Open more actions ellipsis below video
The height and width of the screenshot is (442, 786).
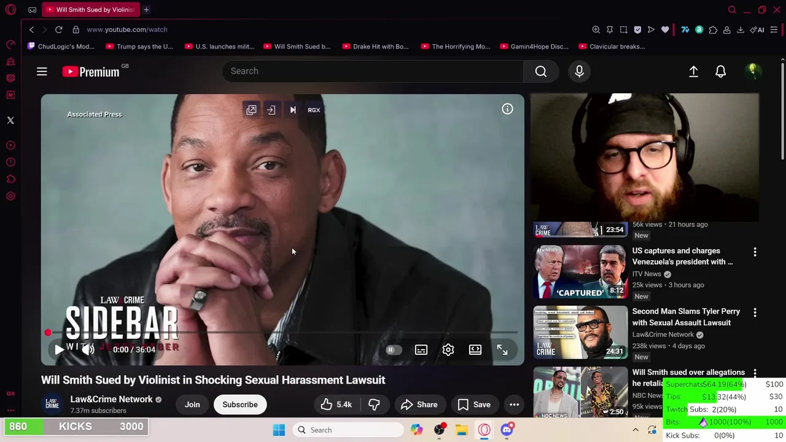click(x=514, y=405)
